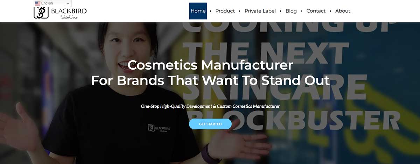Click the Blackbird logo on the black t-shirt
420x164 pixels.
click(x=160, y=128)
